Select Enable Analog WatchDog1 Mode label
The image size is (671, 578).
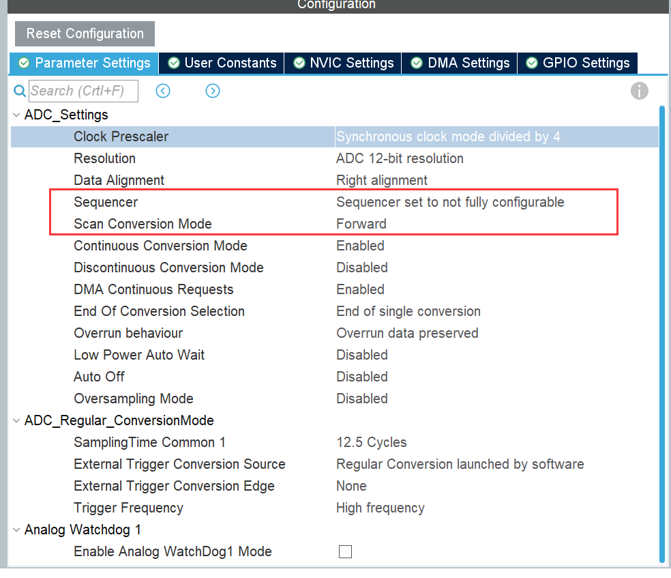(x=173, y=551)
